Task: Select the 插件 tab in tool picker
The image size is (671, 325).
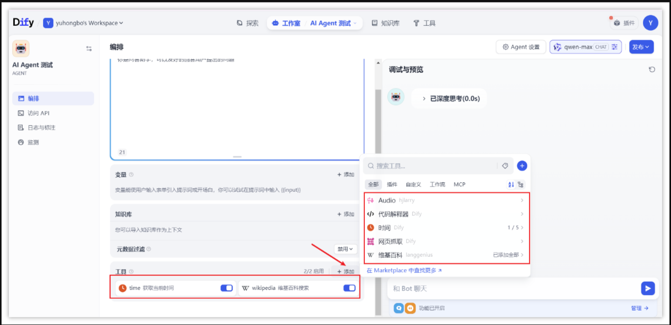Action: click(392, 185)
